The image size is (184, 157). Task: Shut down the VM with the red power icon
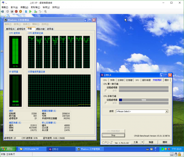tap(16, 12)
